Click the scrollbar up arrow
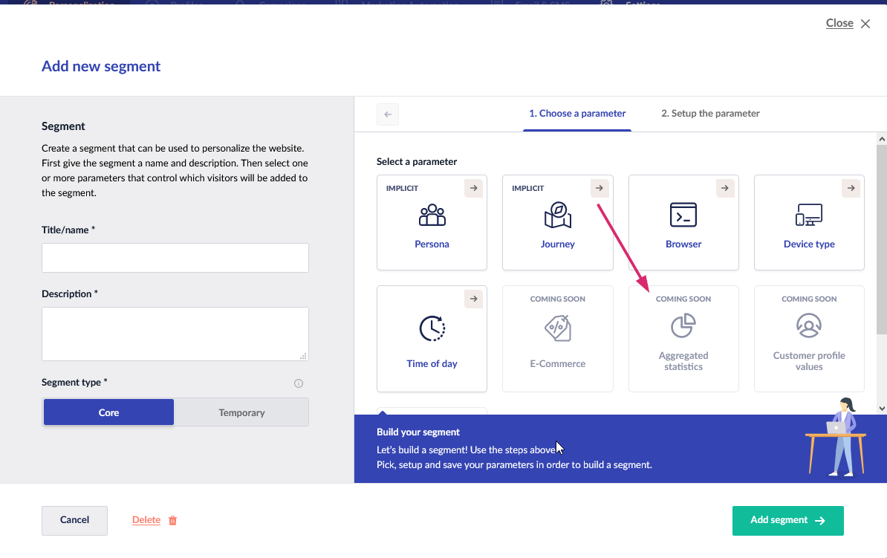The image size is (887, 558). (x=882, y=139)
